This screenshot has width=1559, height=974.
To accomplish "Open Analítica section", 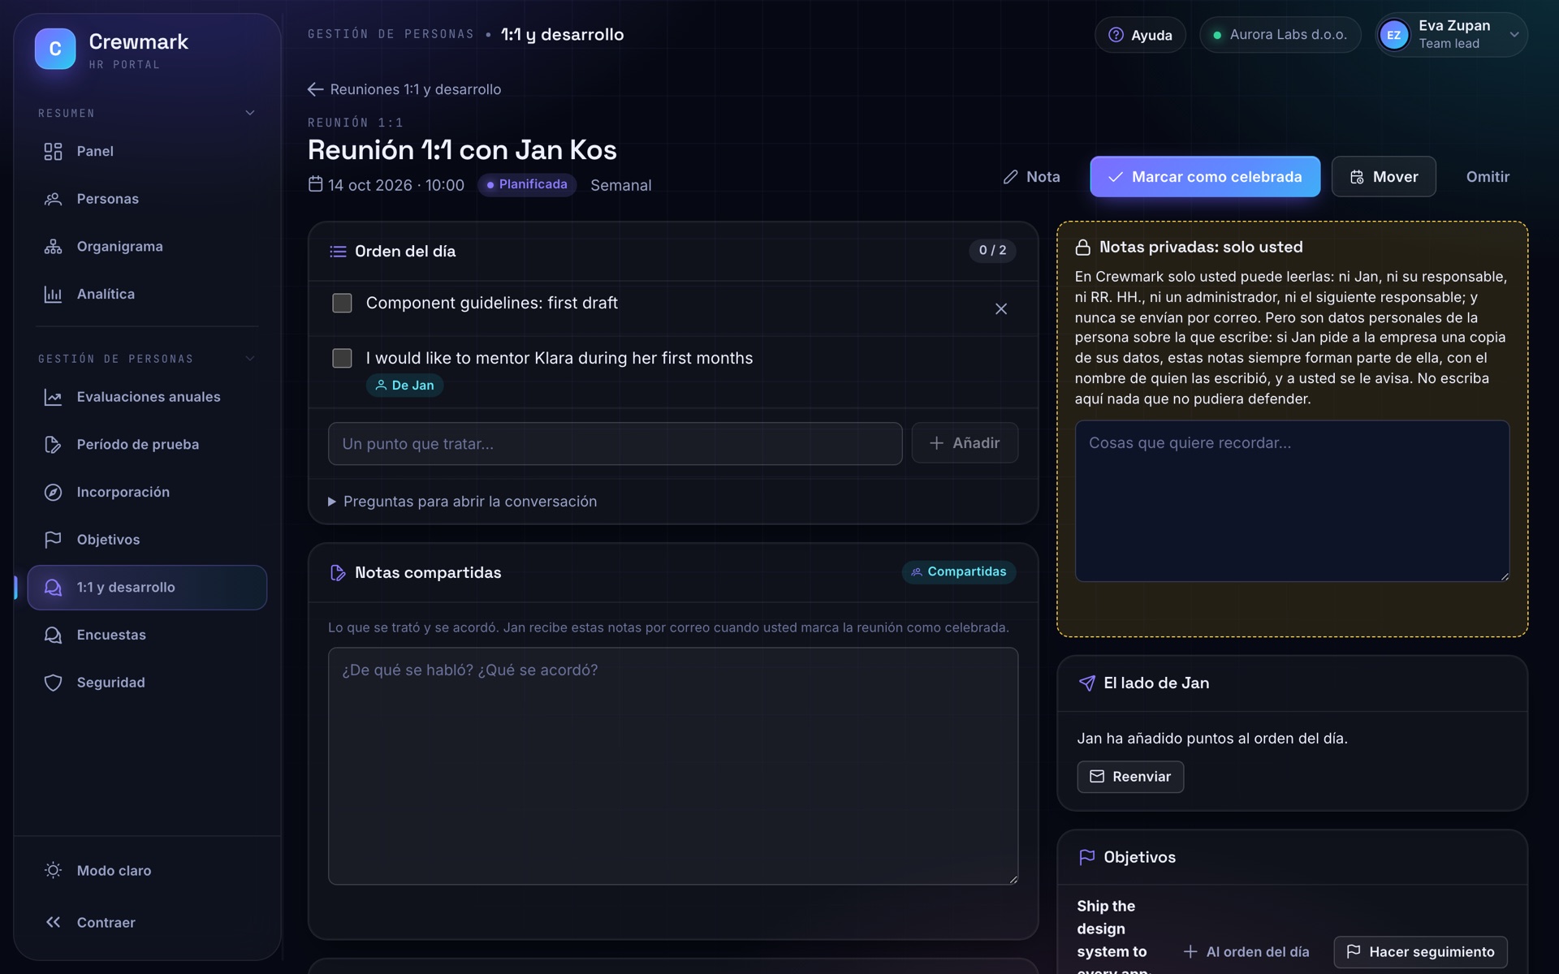I will [x=147, y=294].
